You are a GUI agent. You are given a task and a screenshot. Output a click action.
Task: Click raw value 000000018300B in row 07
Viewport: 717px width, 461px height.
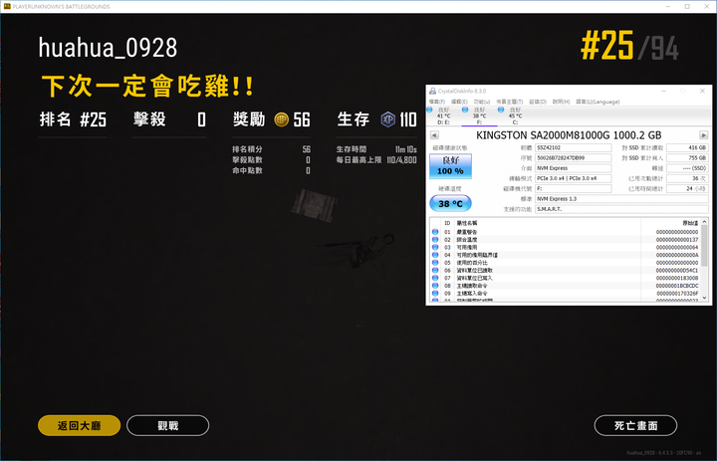tap(677, 278)
